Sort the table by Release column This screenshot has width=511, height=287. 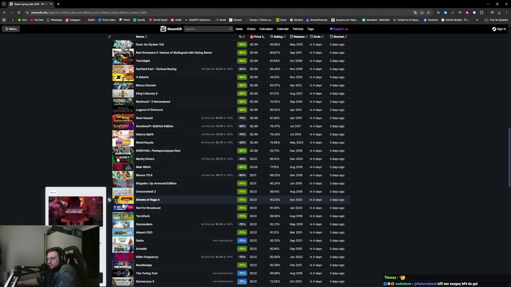[x=299, y=37]
